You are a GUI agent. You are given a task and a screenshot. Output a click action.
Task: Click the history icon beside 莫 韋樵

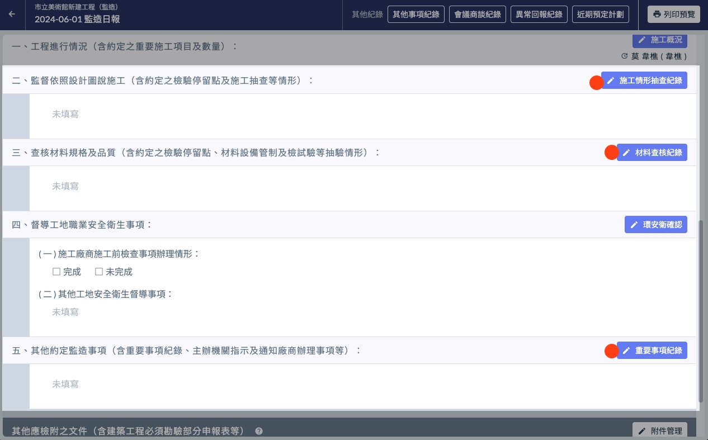coord(625,56)
